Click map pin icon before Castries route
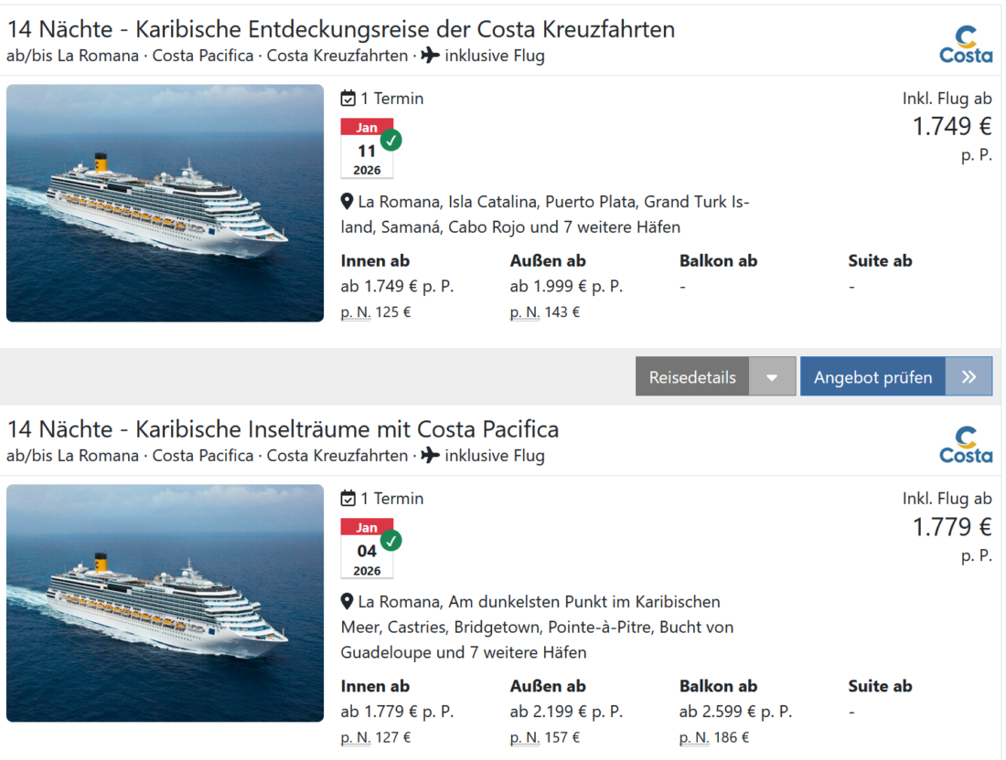The width and height of the screenshot is (1006, 760). coord(348,602)
